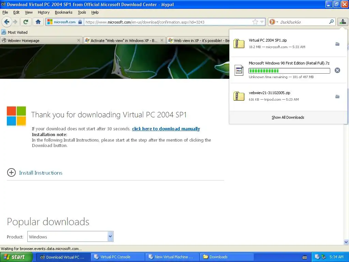Click the search magnifier icon
The width and height of the screenshot is (349, 262).
click(x=331, y=21)
